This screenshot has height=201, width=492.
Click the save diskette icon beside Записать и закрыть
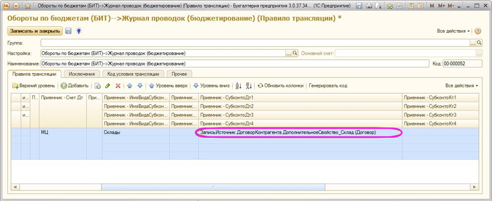[68, 31]
